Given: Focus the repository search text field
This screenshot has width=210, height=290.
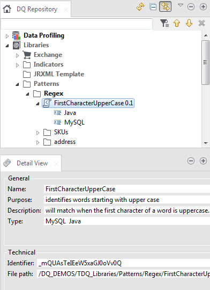Looking at the screenshot, I should pyautogui.click(x=77, y=24).
